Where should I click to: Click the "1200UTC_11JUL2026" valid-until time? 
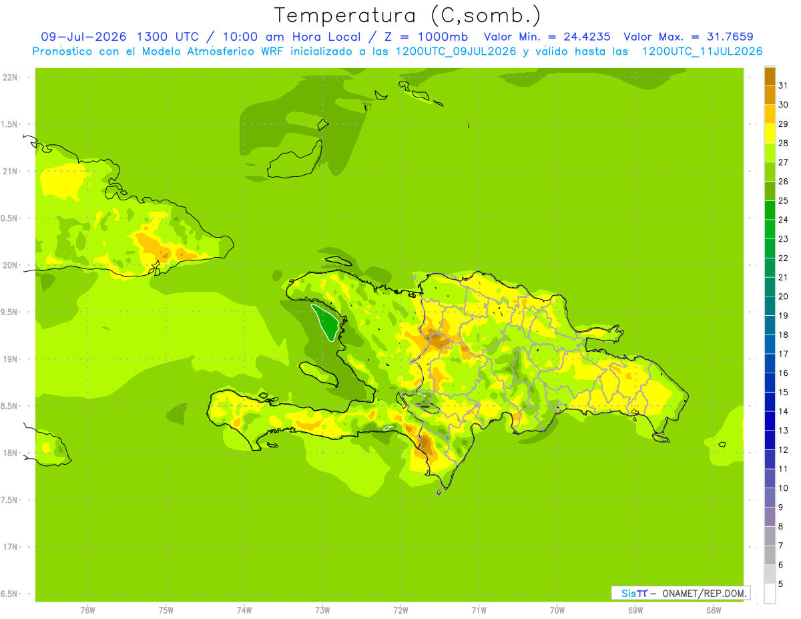point(702,51)
